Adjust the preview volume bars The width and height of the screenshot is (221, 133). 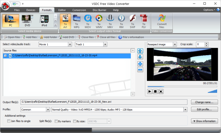tap(212, 91)
